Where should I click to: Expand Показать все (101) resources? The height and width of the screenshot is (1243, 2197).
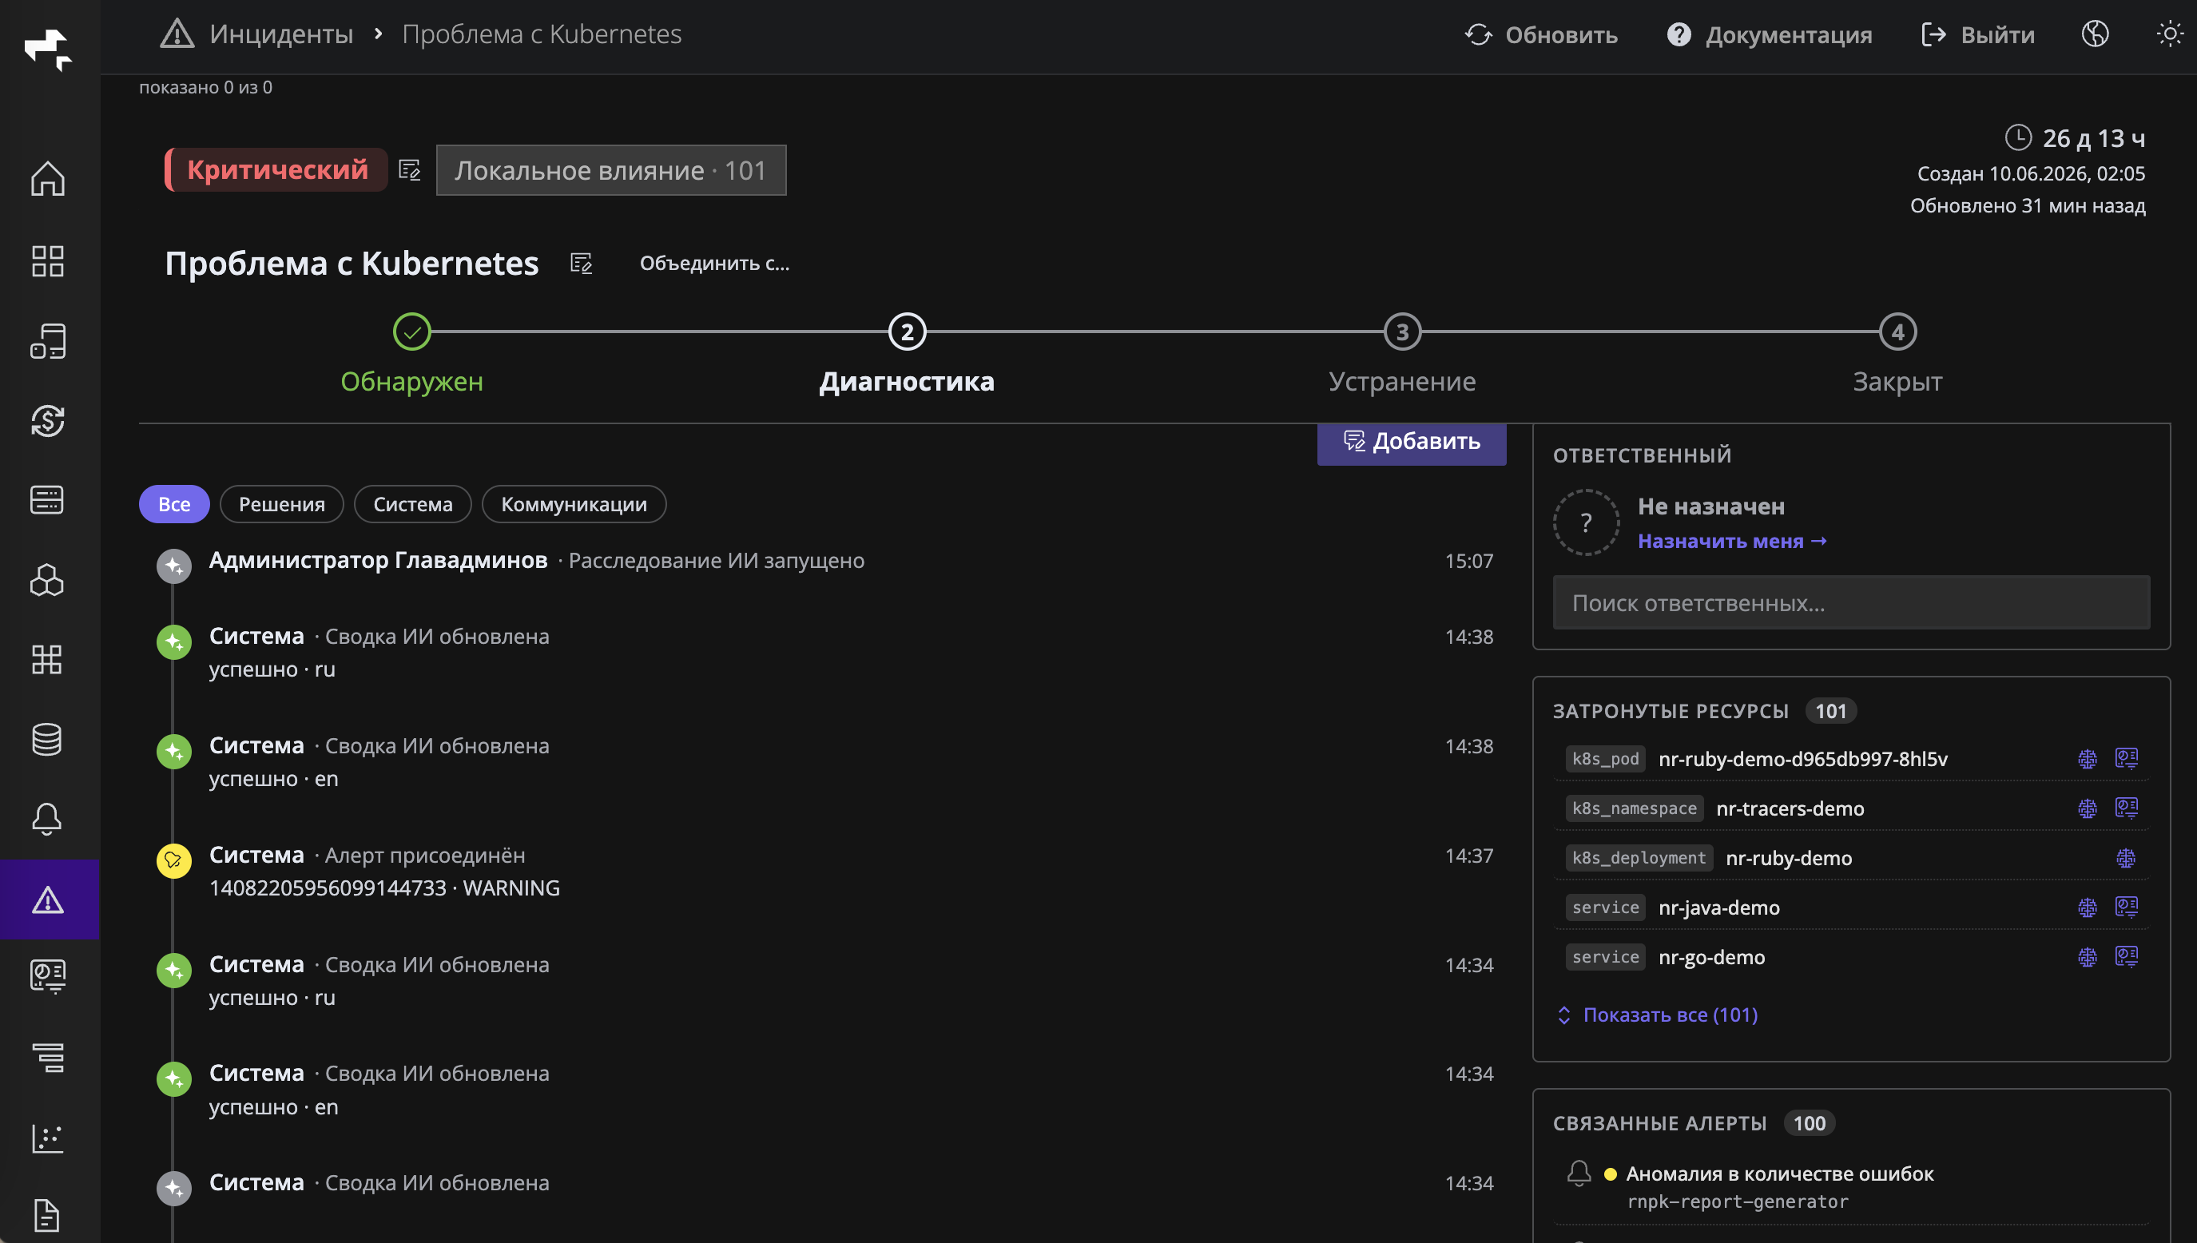click(x=1658, y=1015)
